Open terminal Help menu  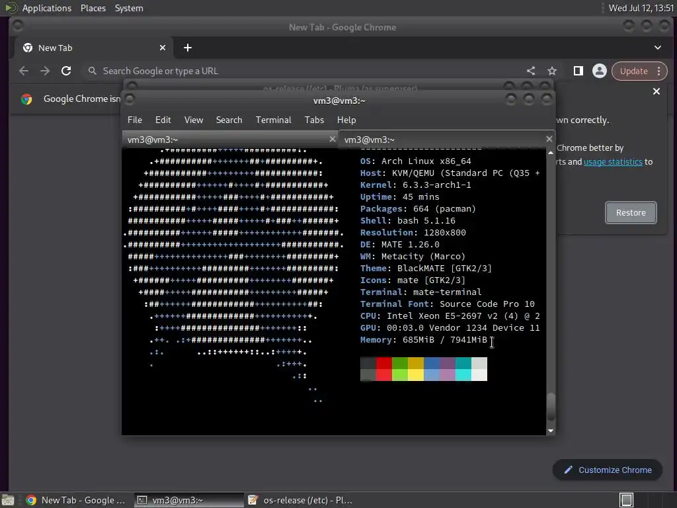(346, 120)
